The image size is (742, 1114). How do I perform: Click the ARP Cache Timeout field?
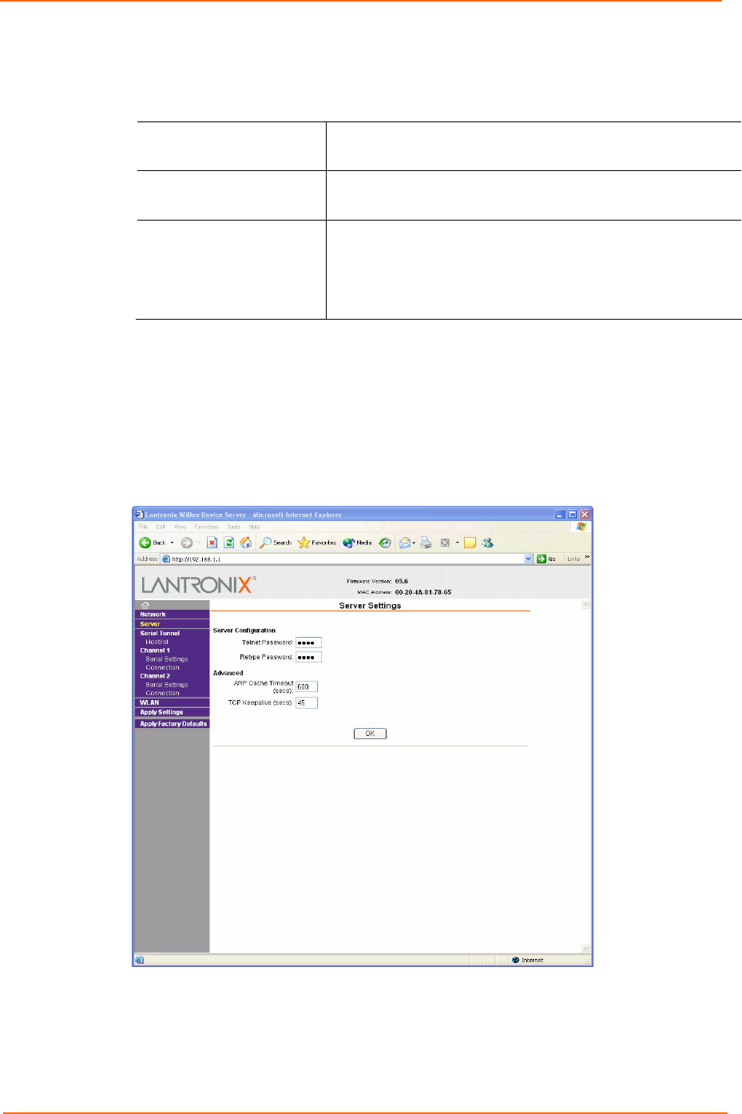(307, 686)
